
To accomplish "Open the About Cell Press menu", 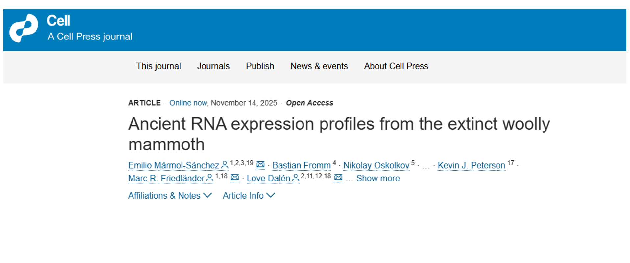I will [396, 66].
